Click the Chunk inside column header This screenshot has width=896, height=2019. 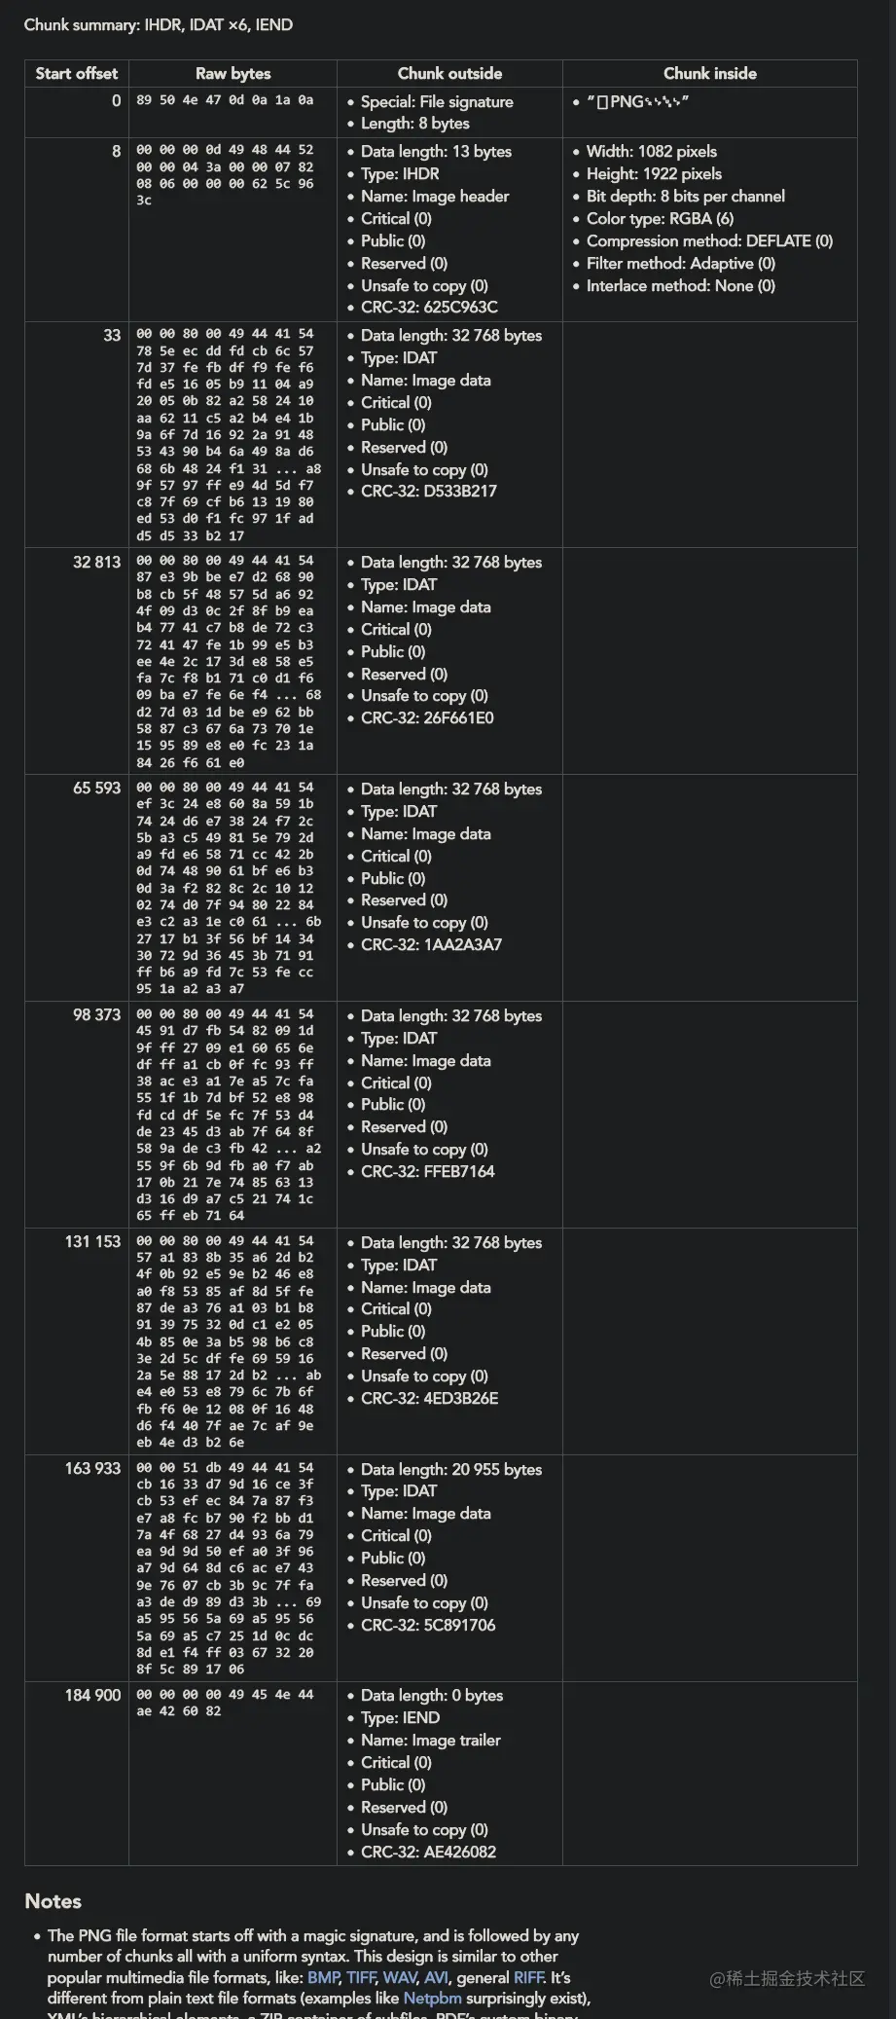[709, 73]
